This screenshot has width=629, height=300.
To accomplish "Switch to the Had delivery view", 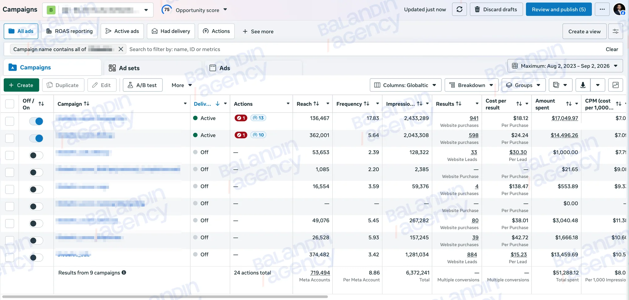I will pos(171,31).
